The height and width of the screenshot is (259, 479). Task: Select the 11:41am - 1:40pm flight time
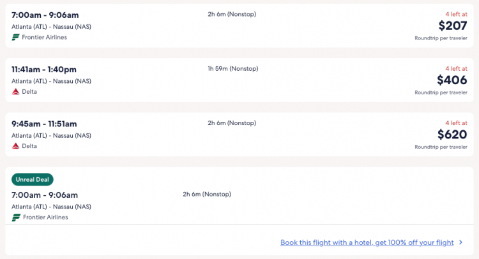[x=44, y=69]
